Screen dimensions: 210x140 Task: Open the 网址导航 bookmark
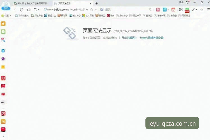tap(37, 16)
